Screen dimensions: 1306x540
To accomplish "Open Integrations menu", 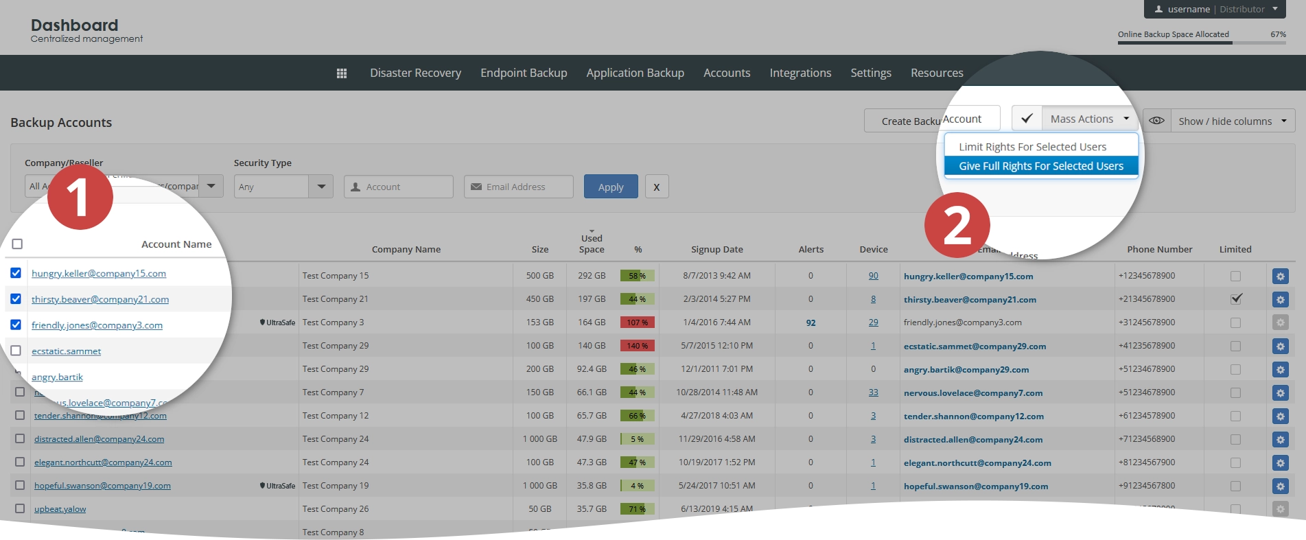I will tap(800, 73).
